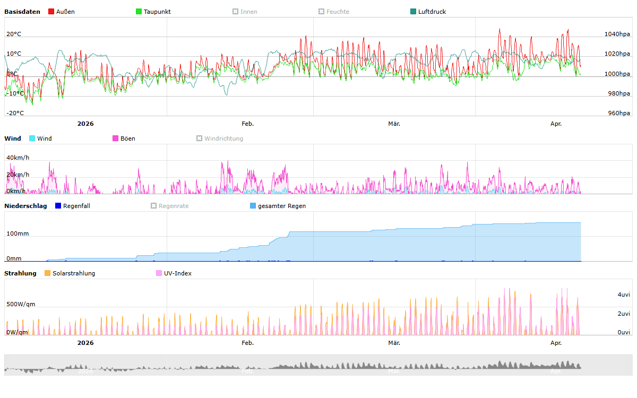Enable the disabled Innen series
The height and width of the screenshot is (398, 637).
pyautogui.click(x=245, y=12)
